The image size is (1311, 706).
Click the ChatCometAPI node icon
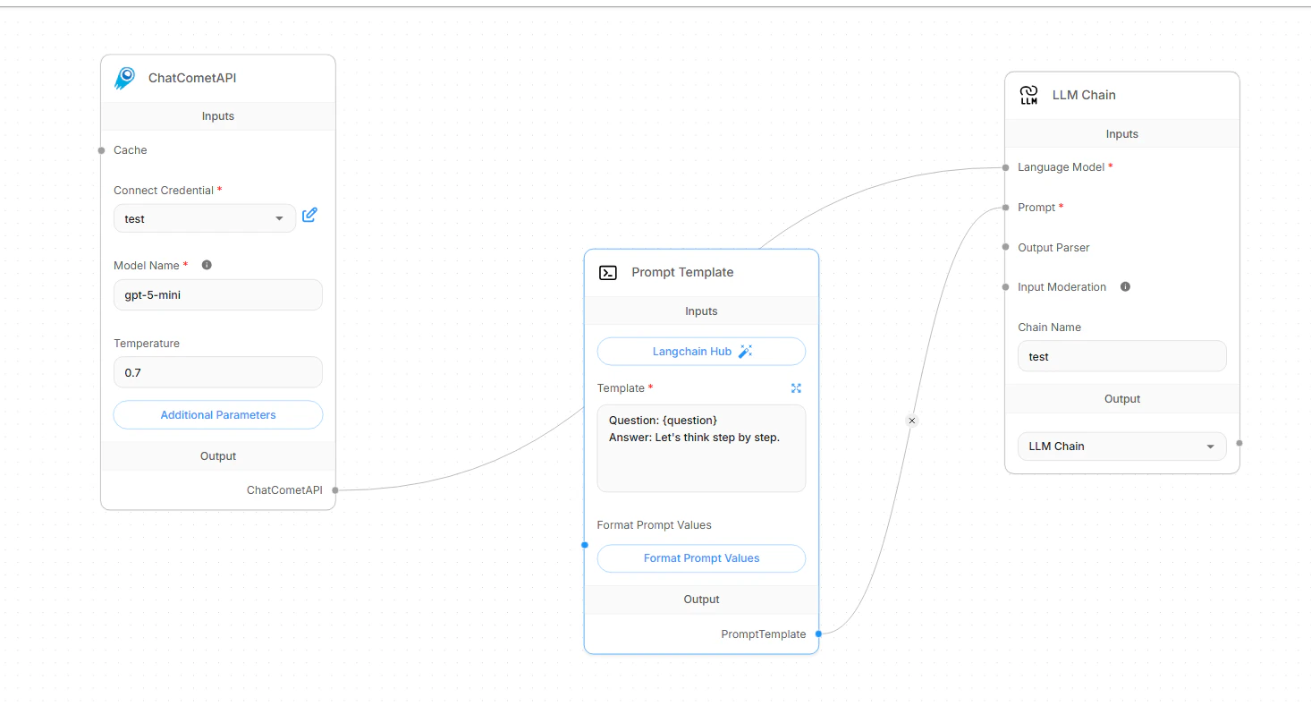pyautogui.click(x=124, y=78)
